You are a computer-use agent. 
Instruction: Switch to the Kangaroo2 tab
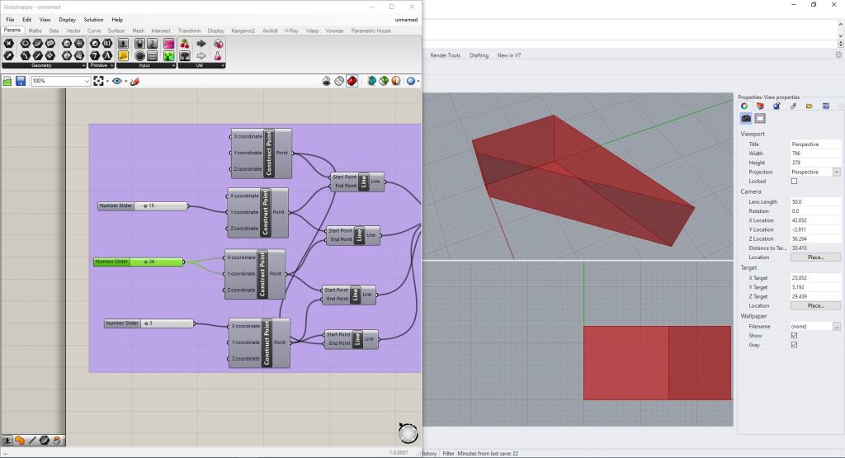pyautogui.click(x=243, y=31)
